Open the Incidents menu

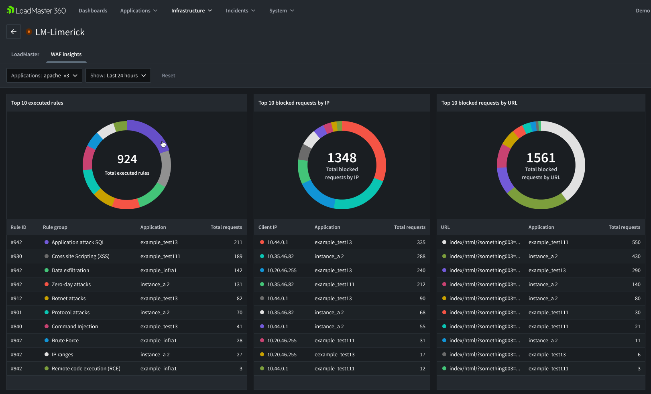(240, 10)
